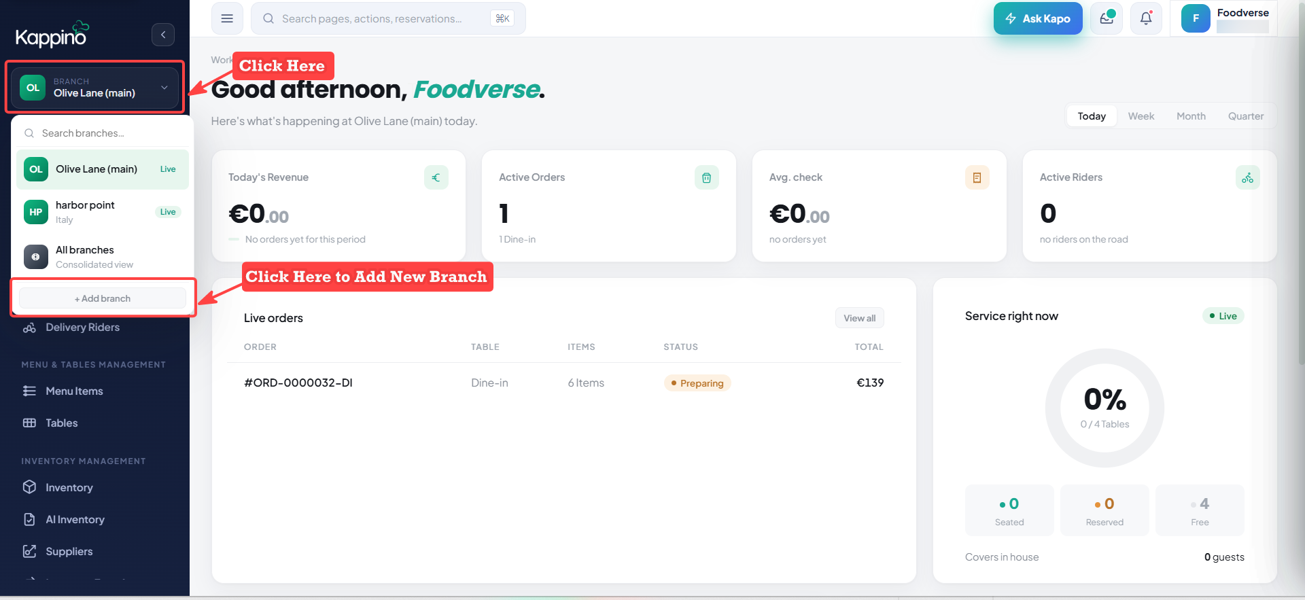Screen dimensions: 1305x600
Task: Click the Ask Kapo button
Action: click(1038, 18)
